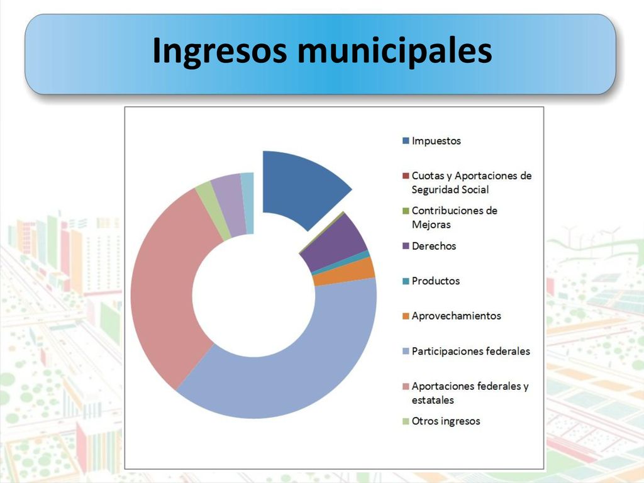Image resolution: width=644 pixels, height=483 pixels.
Task: Select the orange Aprovechamientos chart slice
Action: (345, 272)
